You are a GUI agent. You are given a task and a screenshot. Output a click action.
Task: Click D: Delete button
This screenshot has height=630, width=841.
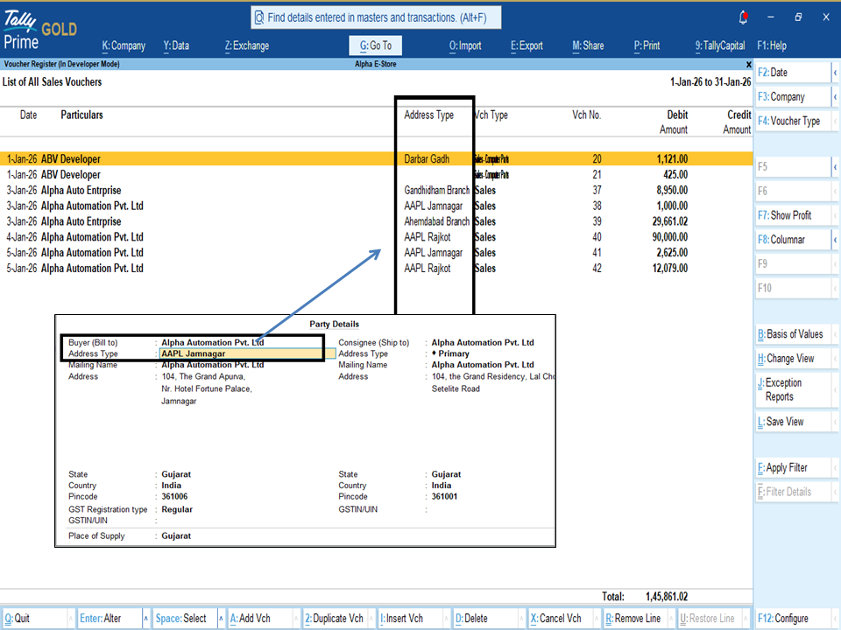coord(484,619)
